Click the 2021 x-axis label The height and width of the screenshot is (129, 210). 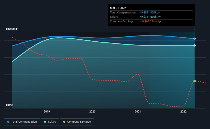(138, 111)
